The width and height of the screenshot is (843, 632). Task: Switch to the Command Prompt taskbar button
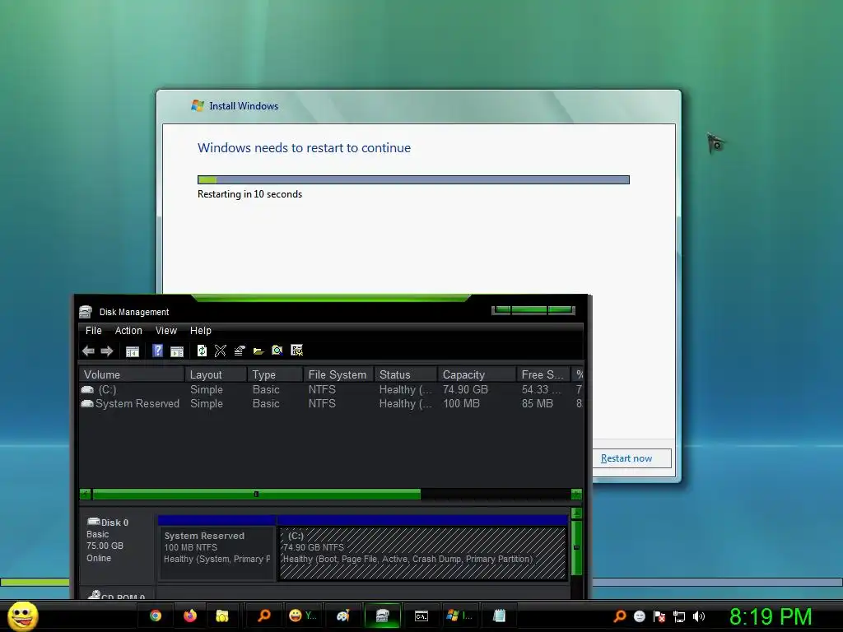pos(421,616)
